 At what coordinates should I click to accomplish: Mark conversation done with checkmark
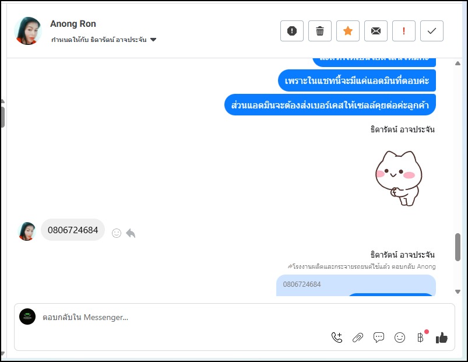coord(432,31)
